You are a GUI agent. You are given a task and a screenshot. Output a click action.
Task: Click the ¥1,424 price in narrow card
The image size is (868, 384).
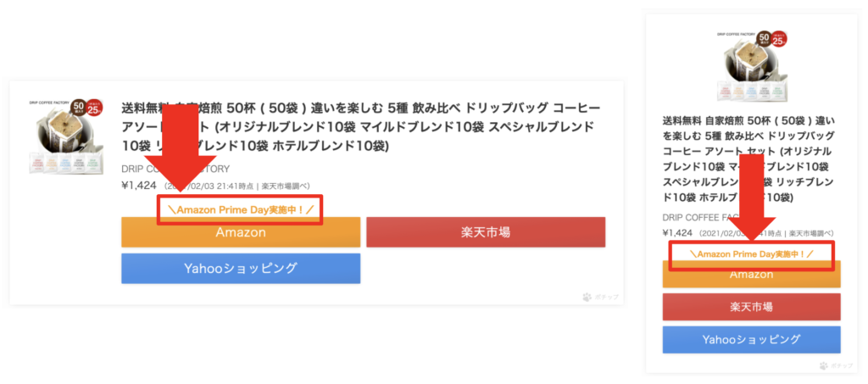tap(678, 233)
